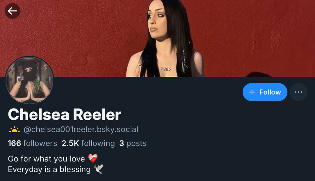Viewport: 315px width, 181px height.
Task: Follow Chelsea Reeler
Action: coord(265,92)
